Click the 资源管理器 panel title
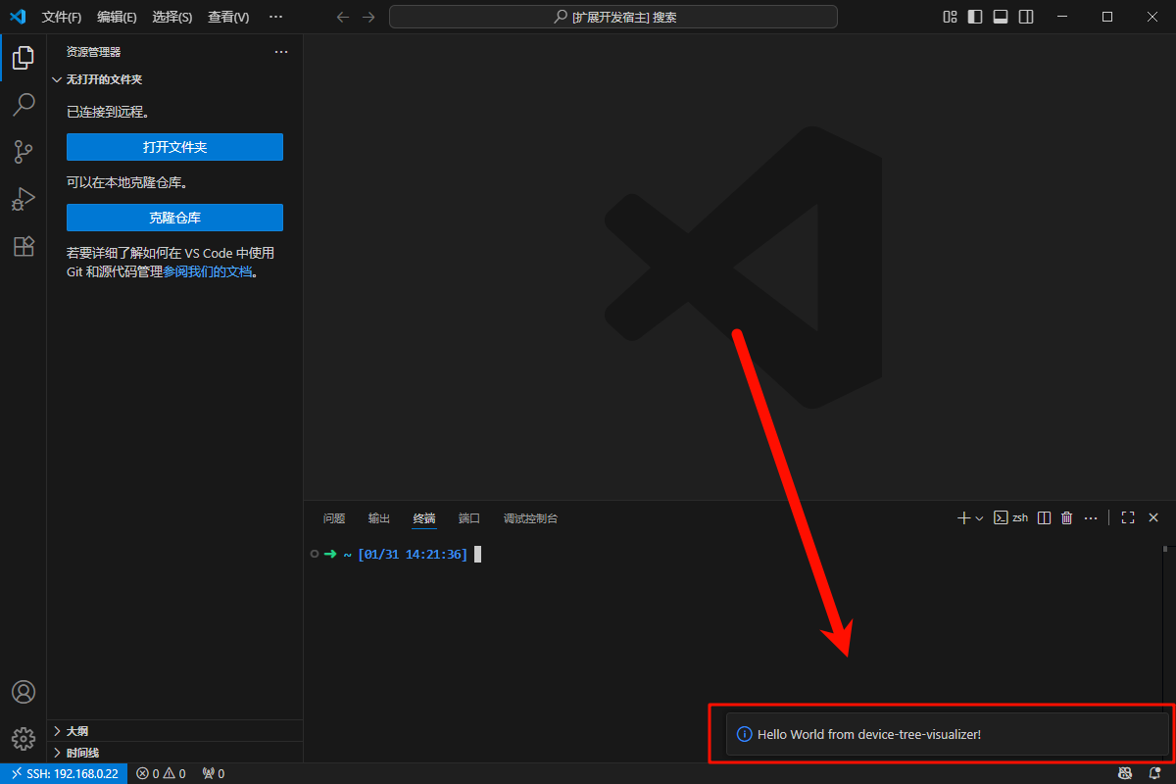Screen dimensions: 1176x784 coord(94,52)
